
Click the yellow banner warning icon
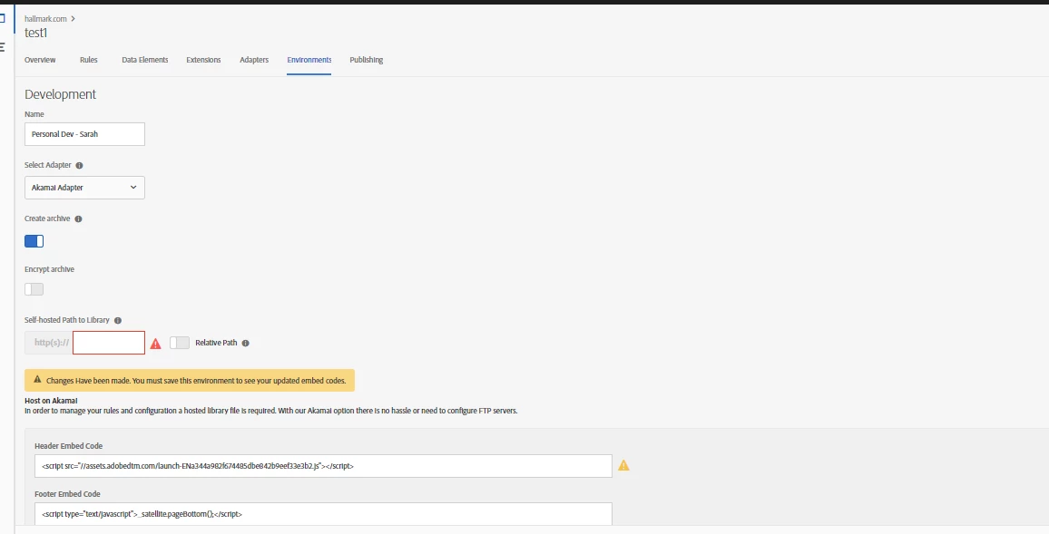point(37,380)
